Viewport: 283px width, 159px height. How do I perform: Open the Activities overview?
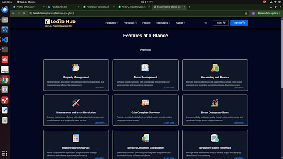pos(7,2)
